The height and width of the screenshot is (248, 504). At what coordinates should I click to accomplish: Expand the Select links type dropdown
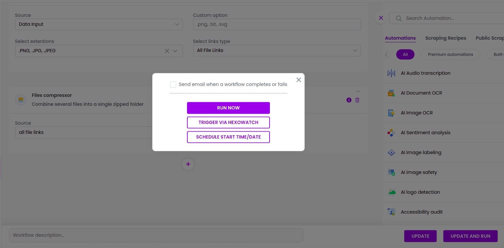[x=277, y=50]
